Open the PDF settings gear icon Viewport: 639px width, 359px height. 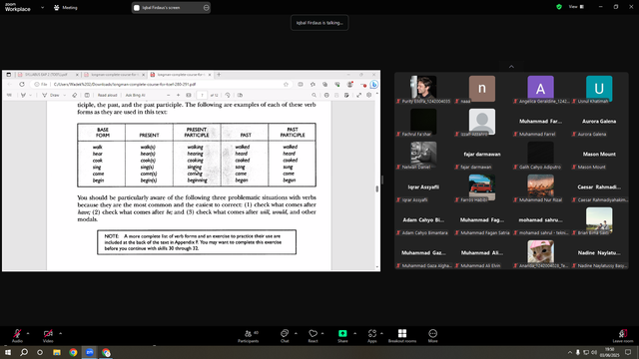tap(368, 96)
